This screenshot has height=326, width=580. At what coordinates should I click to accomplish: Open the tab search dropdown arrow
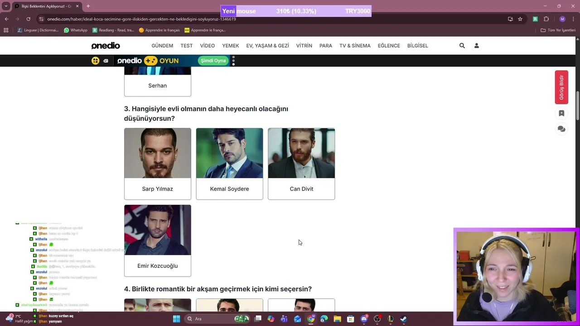[6, 6]
